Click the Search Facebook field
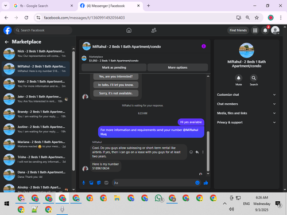This screenshot has width=287, height=215. click(x=43, y=30)
